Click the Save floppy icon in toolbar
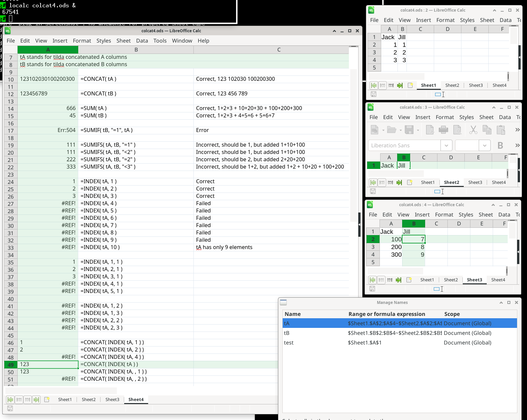 (409, 130)
